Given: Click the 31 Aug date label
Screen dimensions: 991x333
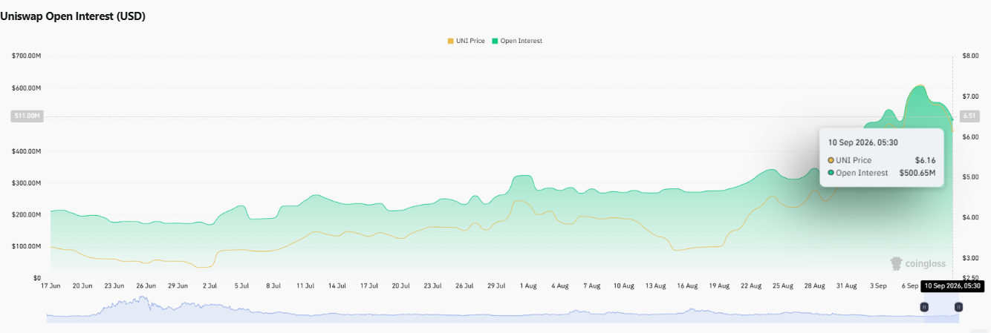Looking at the screenshot, I should point(847,286).
